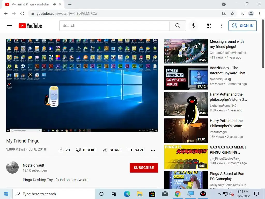Image resolution: width=265 pixels, height=199 pixels.
Task: Go to YouTube home via logo
Action: click(x=30, y=26)
